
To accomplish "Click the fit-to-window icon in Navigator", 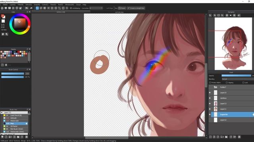I will tap(219, 15).
